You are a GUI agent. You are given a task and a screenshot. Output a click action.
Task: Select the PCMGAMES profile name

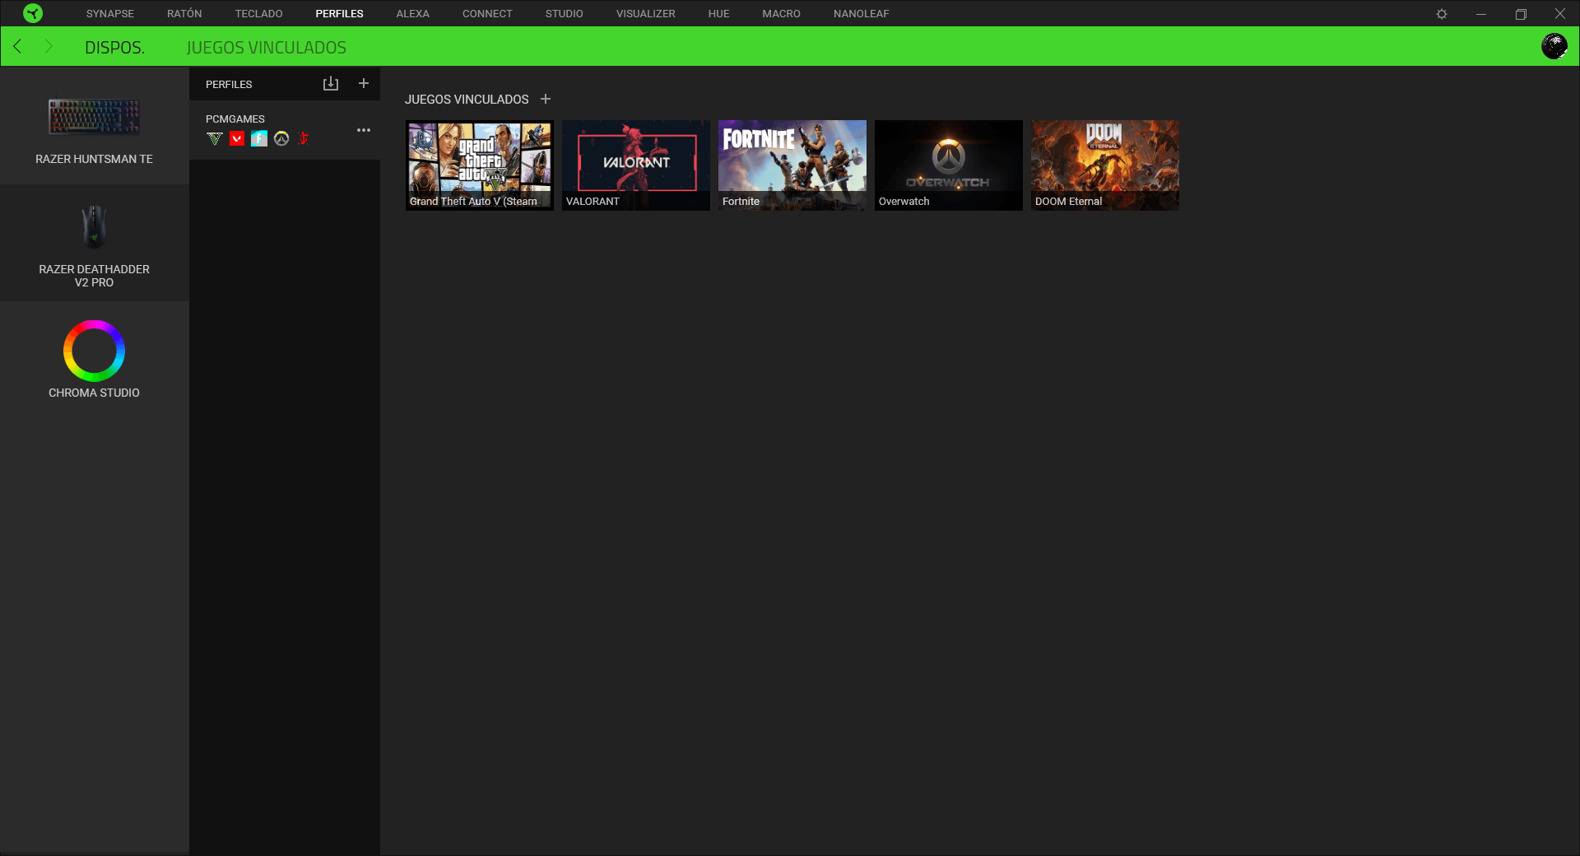(235, 119)
